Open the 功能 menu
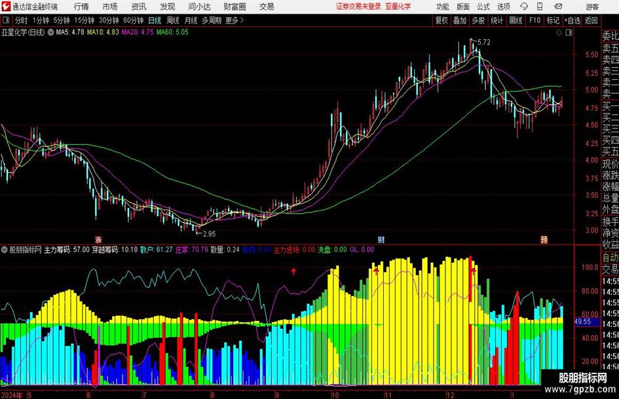Screen dimensions: 619x399 443,7
